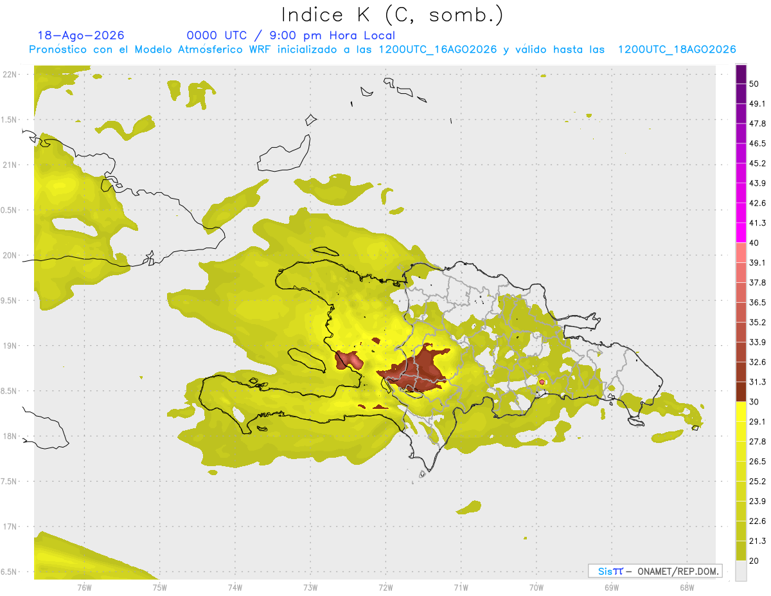Click the 'SisTT - ONAMET/REP.DOM.' label
Screen dimensions: 771x596
tap(655, 571)
